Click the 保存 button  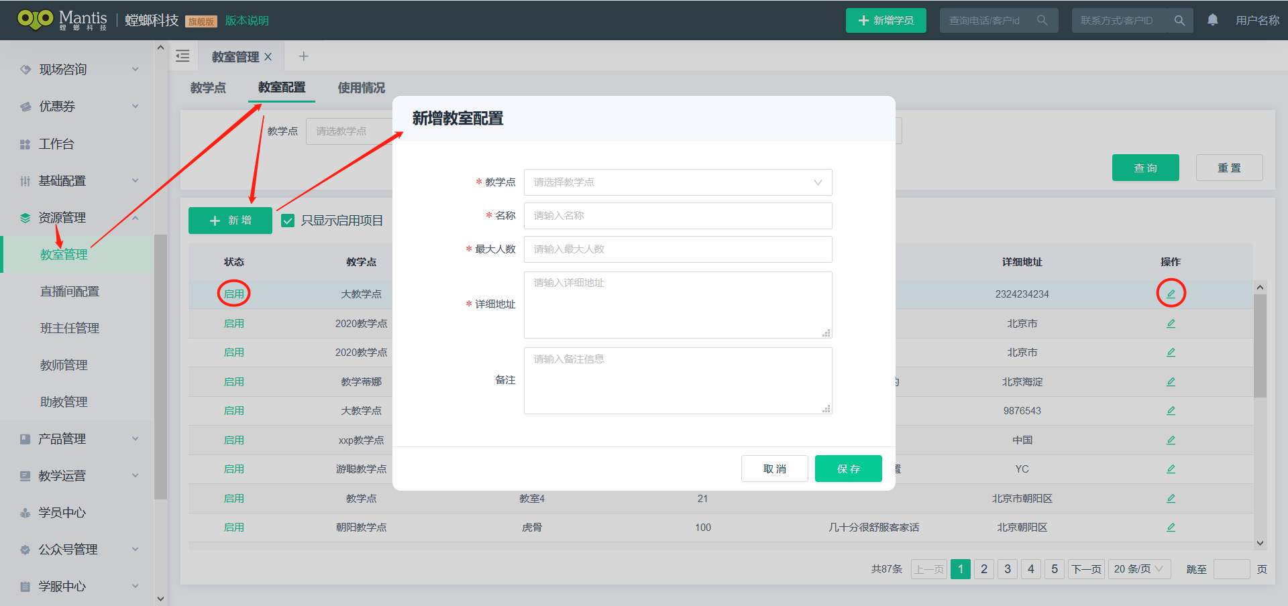coord(849,469)
